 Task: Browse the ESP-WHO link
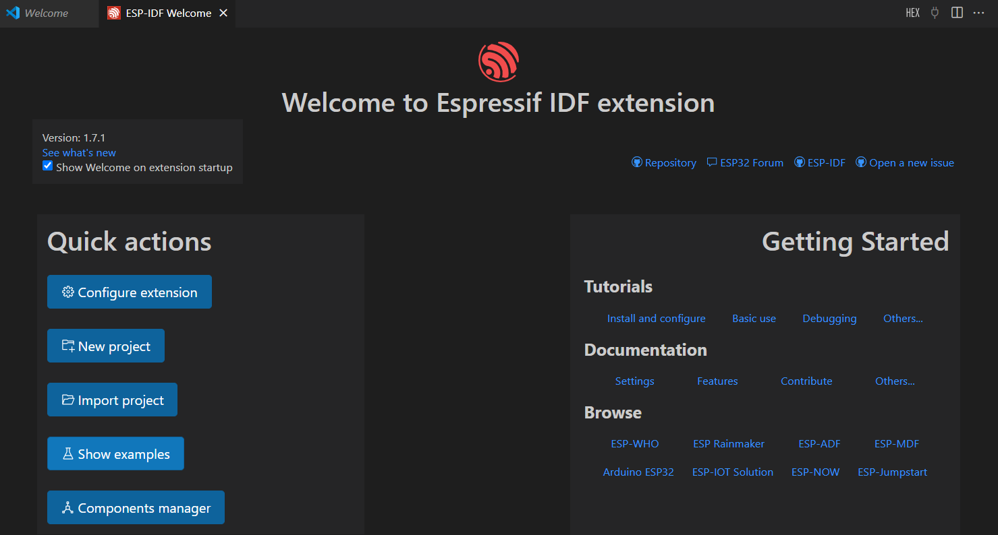coord(634,443)
